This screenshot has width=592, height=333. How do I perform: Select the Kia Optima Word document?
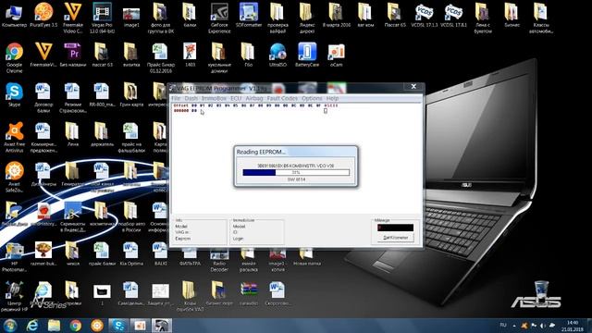(131, 253)
